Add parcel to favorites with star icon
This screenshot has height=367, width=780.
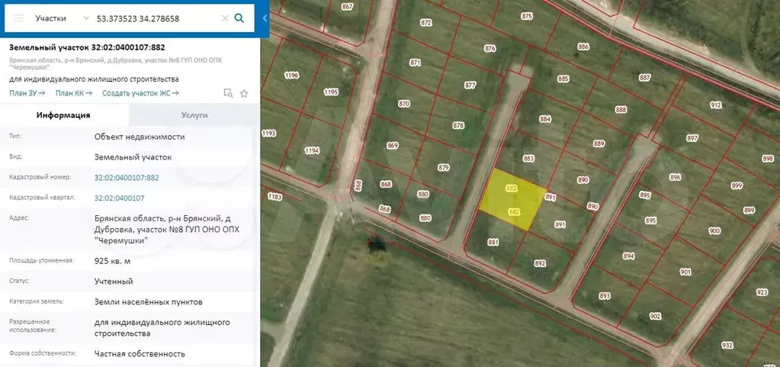244,93
